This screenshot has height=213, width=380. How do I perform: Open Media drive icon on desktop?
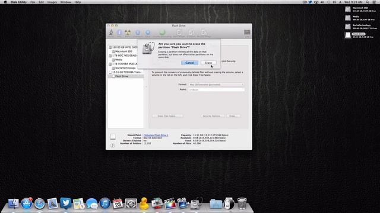pyautogui.click(x=348, y=18)
